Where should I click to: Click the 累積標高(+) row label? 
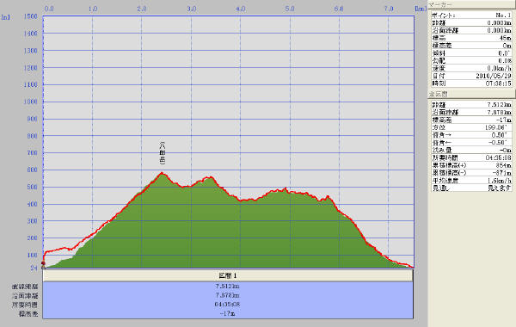coord(449,165)
